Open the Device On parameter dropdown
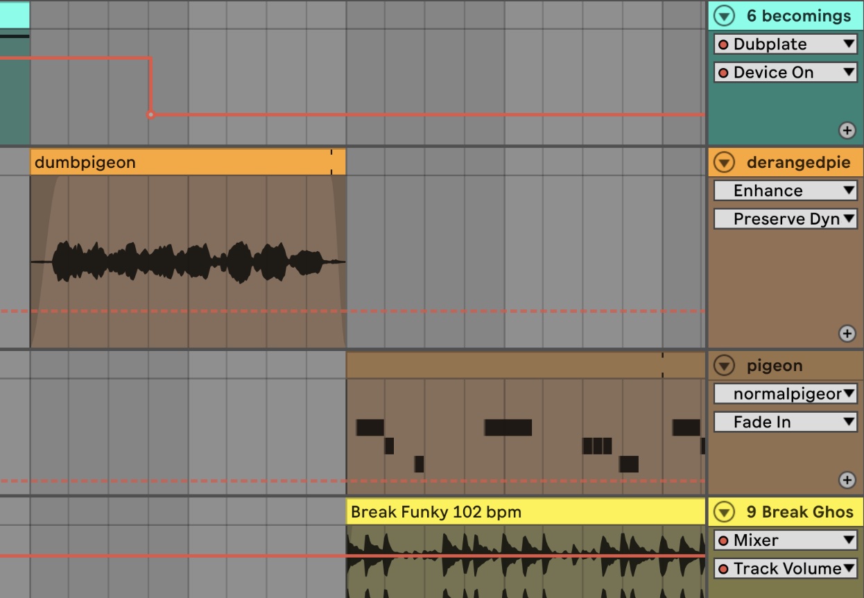 click(786, 72)
